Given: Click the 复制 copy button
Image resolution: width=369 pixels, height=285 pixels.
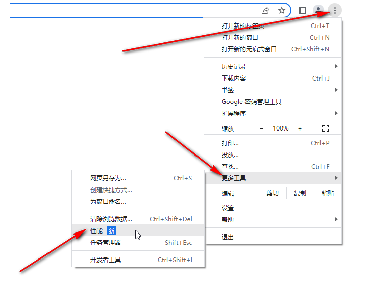Looking at the screenshot, I should pos(300,193).
